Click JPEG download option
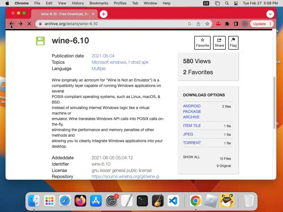 pyautogui.click(x=188, y=134)
